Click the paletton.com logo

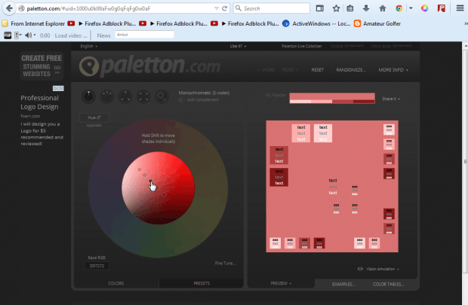149,66
